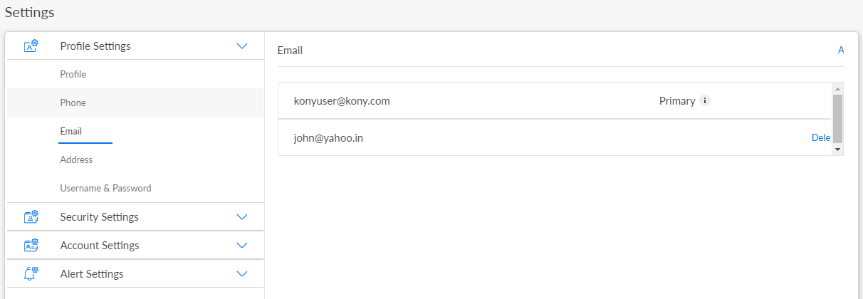This screenshot has height=299, width=863.
Task: Click the info icon beside Primary
Action: click(705, 101)
